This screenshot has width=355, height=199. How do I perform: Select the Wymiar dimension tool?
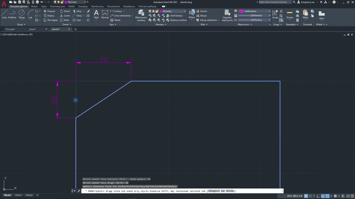point(105,14)
